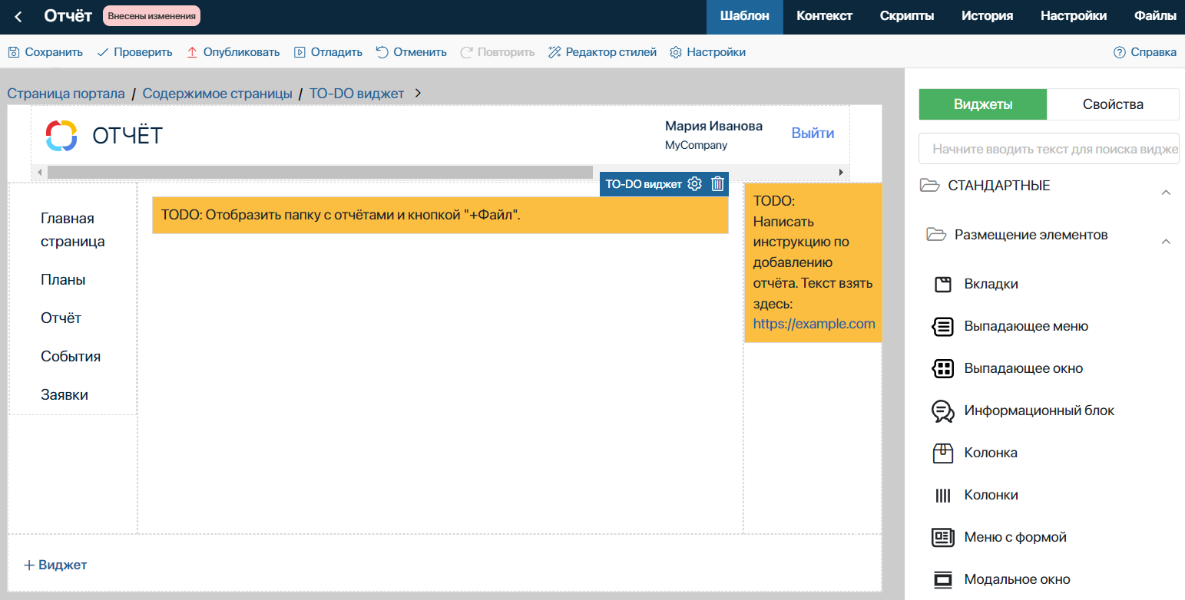Click the ОТЧЁТ portal logo
The image size is (1185, 600).
(x=61, y=136)
